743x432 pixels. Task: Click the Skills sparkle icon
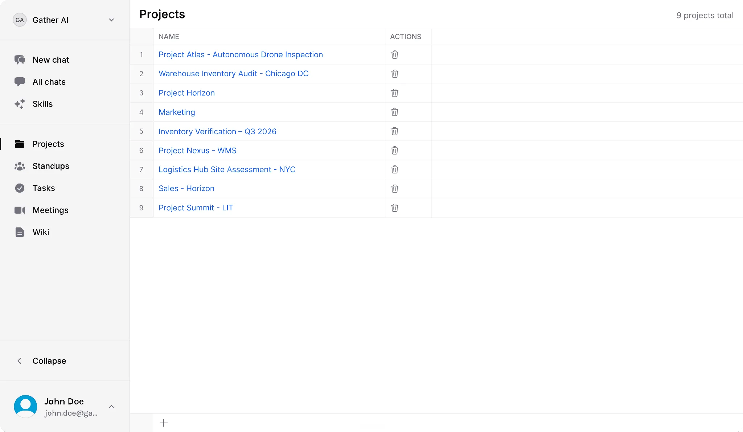click(x=20, y=104)
